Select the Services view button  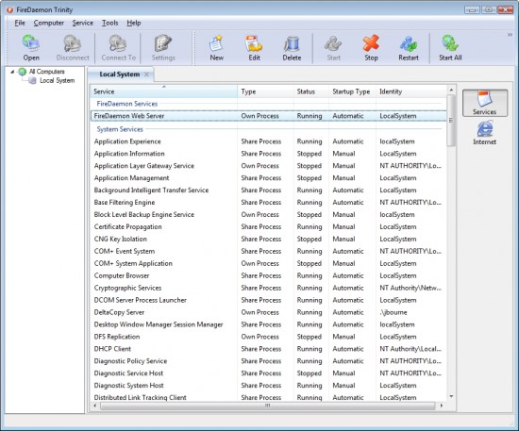(485, 103)
